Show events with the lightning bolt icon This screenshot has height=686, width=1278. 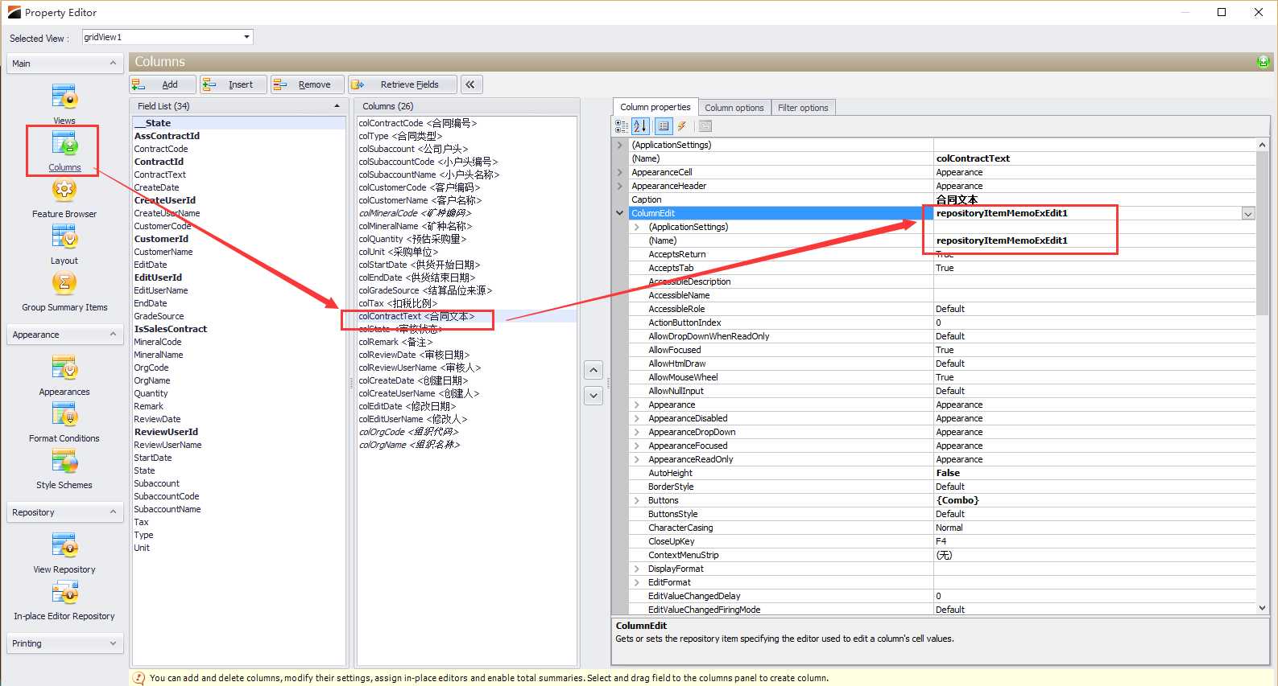682,126
